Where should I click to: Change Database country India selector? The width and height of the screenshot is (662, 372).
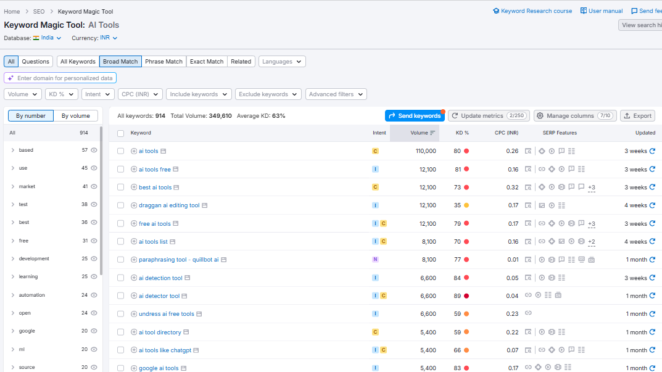48,38
